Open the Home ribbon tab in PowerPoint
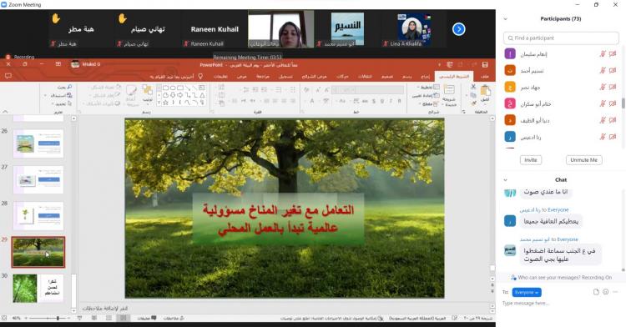 click(x=454, y=76)
